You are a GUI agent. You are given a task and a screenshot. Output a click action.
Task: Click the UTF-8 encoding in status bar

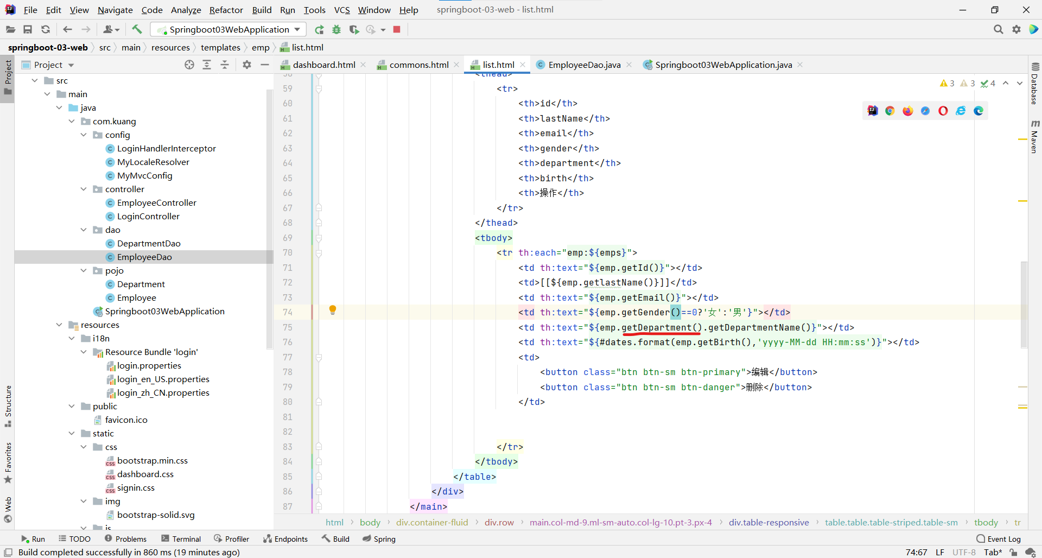[964, 552]
